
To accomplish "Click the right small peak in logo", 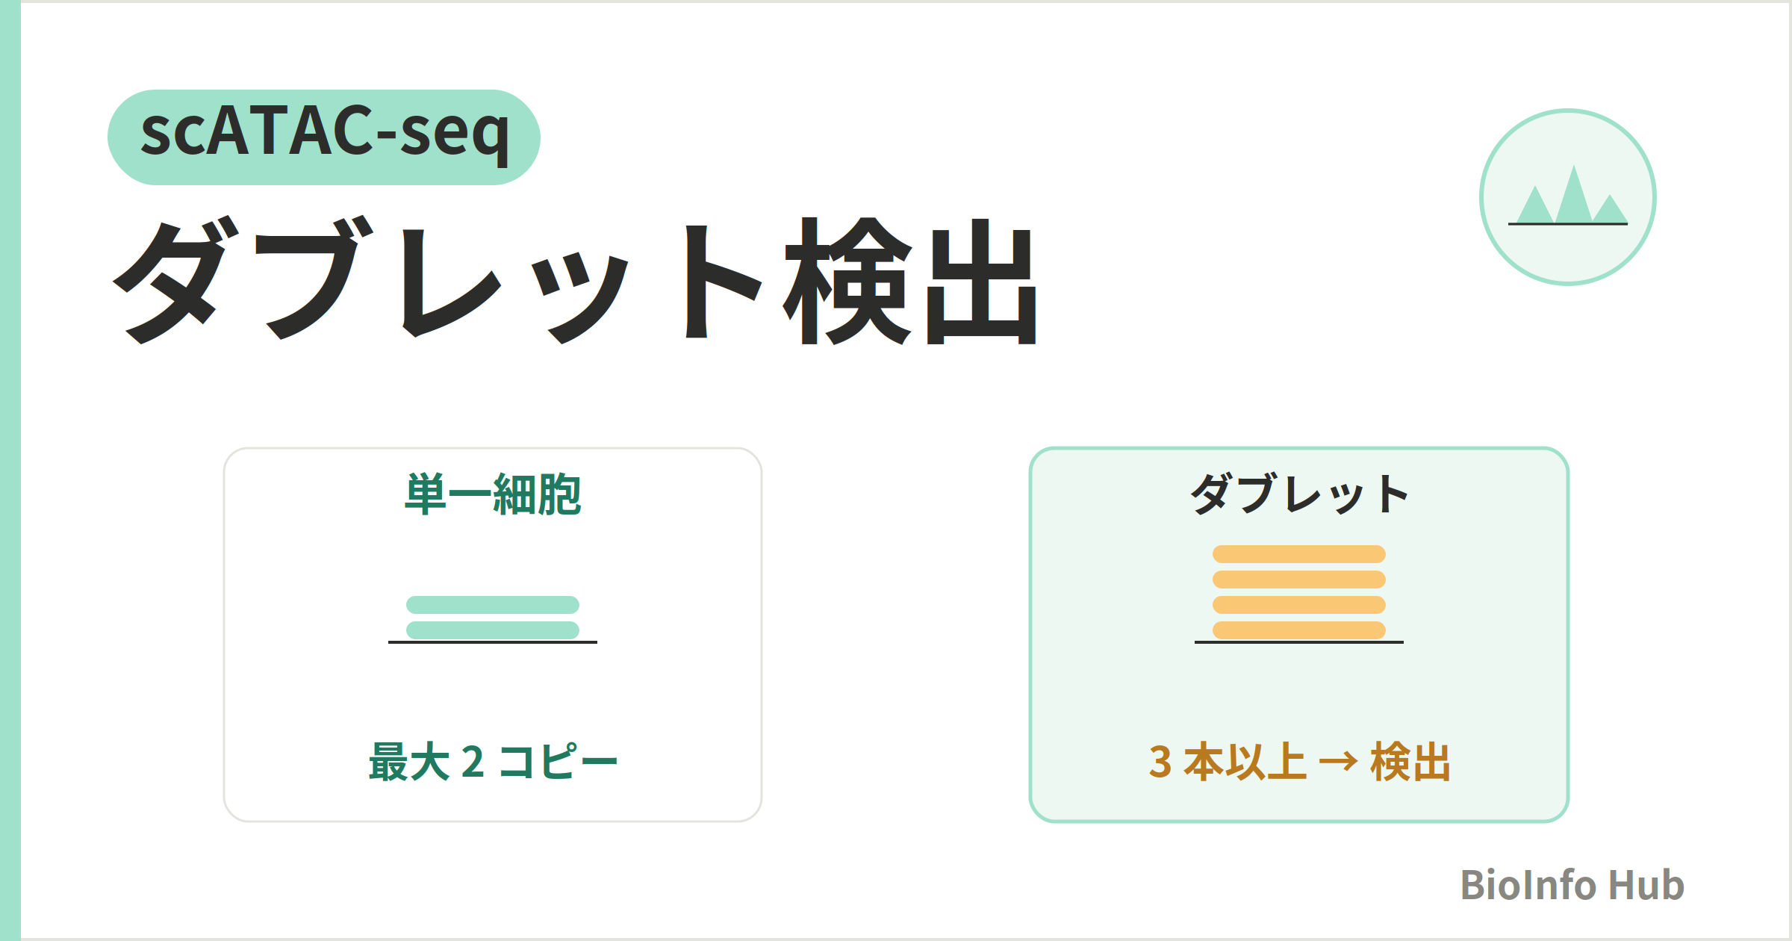I will pyautogui.click(x=1610, y=208).
